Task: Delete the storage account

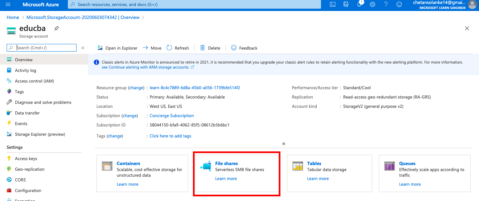Action: click(210, 48)
